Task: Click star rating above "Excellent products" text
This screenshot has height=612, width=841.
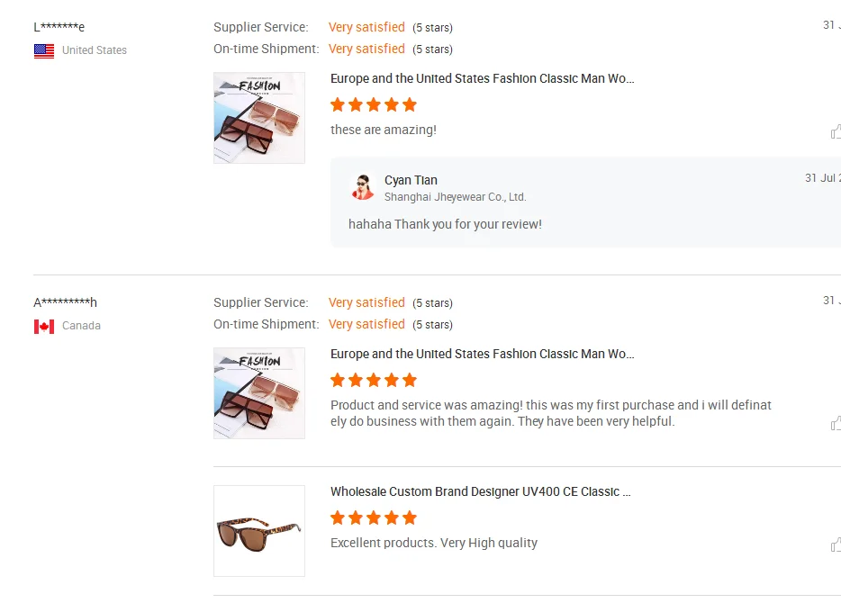Action: point(374,517)
